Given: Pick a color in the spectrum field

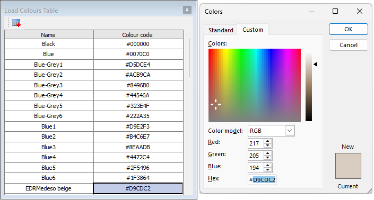Looking at the screenshot, I should tap(255, 85).
